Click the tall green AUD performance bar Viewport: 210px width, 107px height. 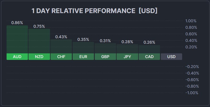[x=17, y=39]
